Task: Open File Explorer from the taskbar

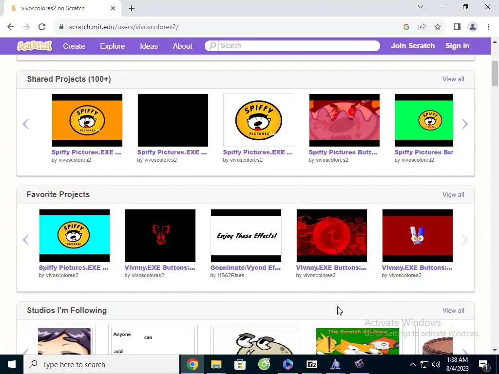Action: (216, 364)
